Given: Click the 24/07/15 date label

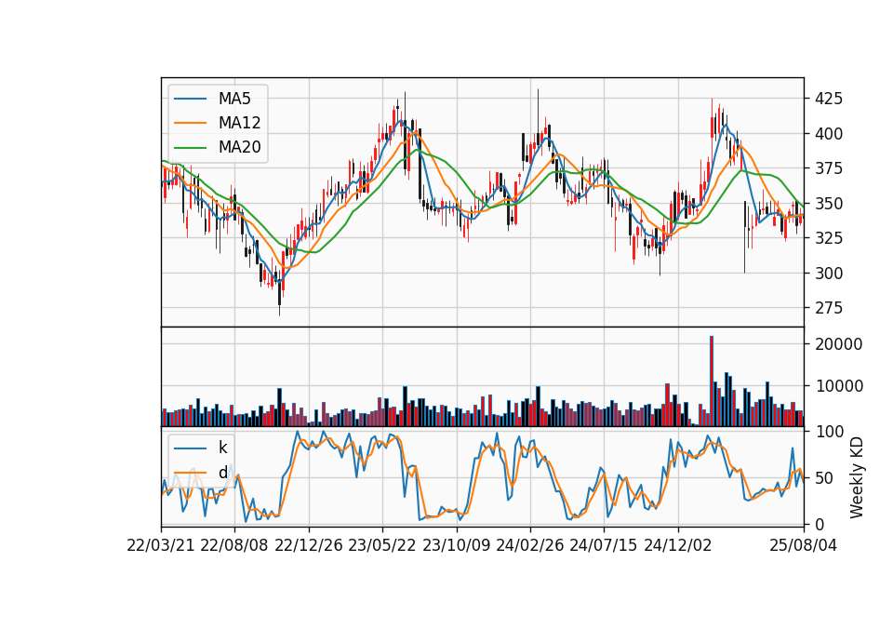Looking at the screenshot, I should [603, 546].
